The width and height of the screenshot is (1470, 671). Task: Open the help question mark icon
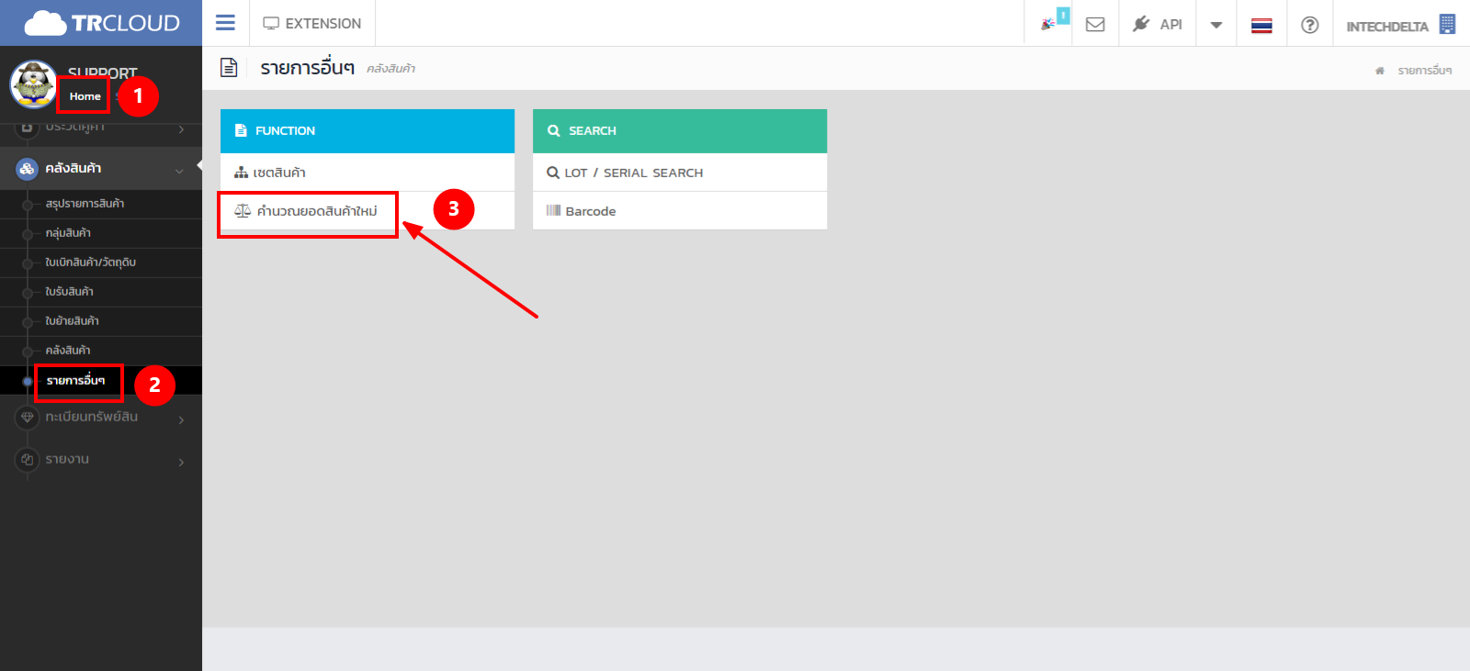[x=1310, y=25]
